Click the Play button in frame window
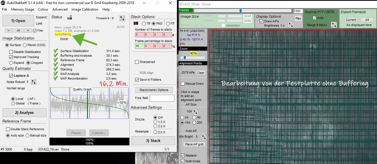 (298, 18)
